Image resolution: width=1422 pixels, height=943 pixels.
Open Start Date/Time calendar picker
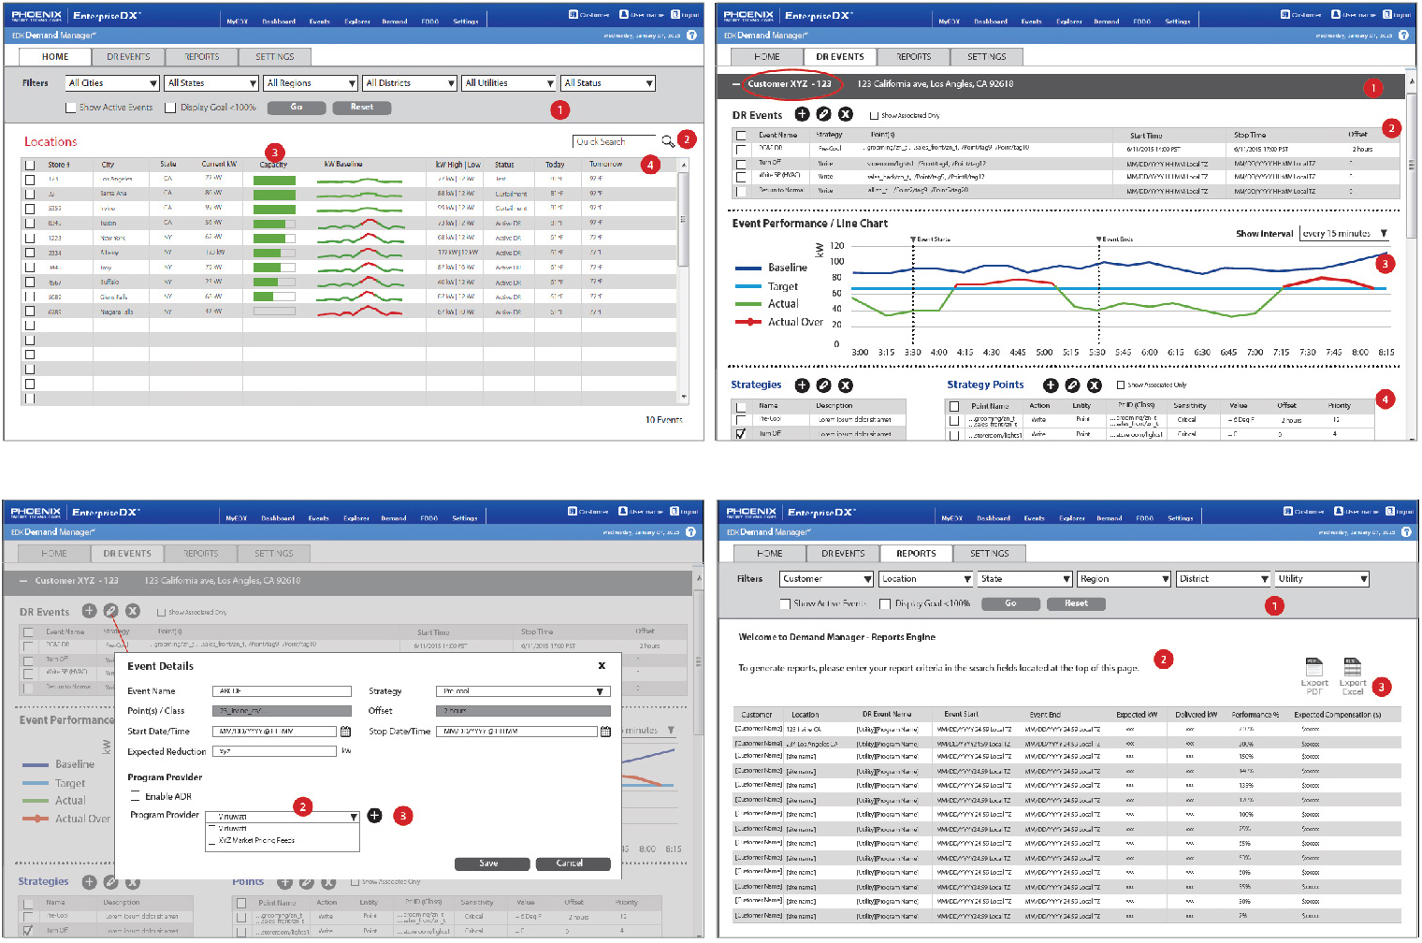[345, 732]
